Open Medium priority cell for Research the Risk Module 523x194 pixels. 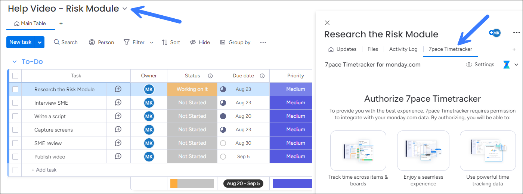pyautogui.click(x=291, y=89)
